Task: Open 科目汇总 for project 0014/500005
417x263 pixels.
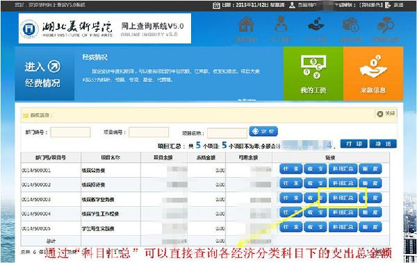Action: pos(343,227)
